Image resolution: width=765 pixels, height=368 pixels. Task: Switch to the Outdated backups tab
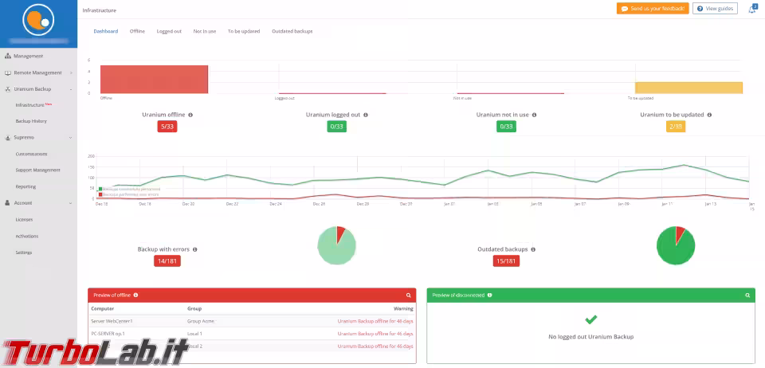[292, 31]
